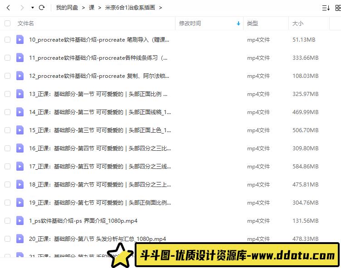Click video icon of 10_procreate file
The width and height of the screenshot is (341, 268).
[20, 39]
